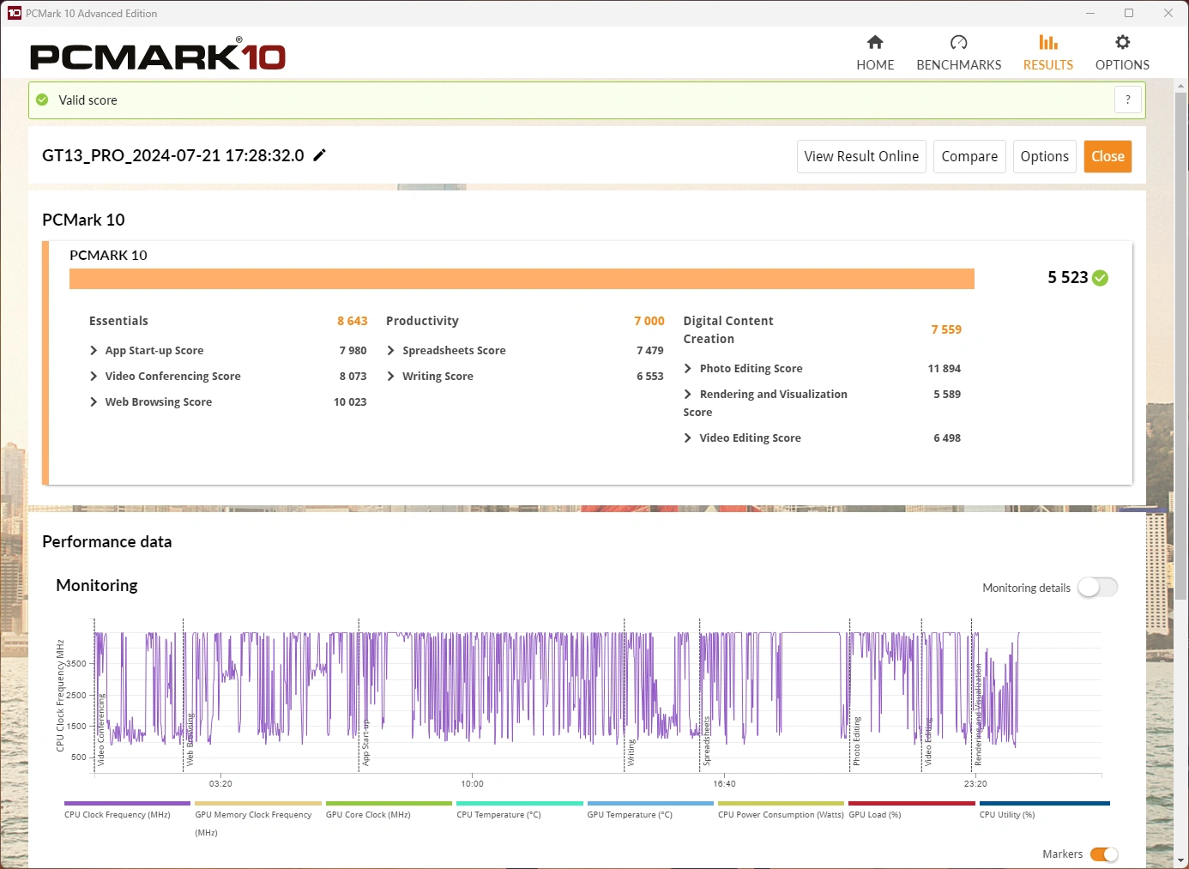Click the Rendering and Visualization chart marker
The height and width of the screenshot is (869, 1189).
pos(977,715)
